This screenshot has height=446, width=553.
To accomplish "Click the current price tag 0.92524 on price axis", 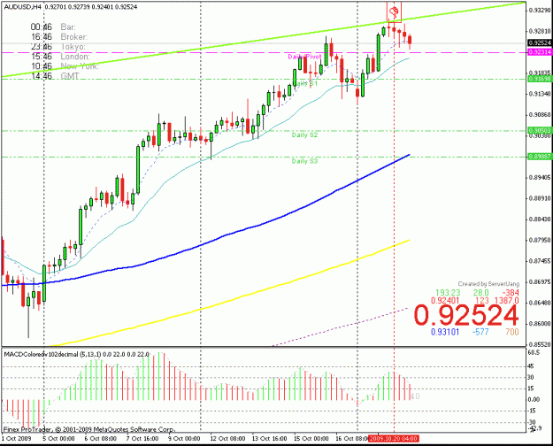I will (x=540, y=42).
